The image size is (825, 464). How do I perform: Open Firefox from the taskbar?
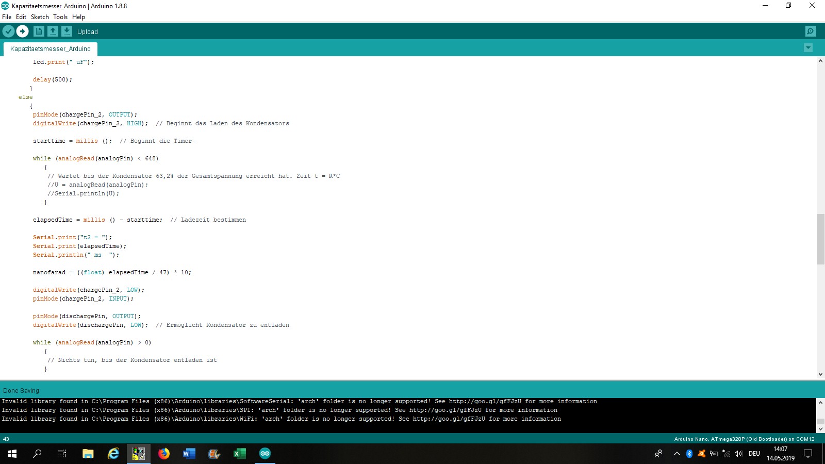pyautogui.click(x=164, y=454)
